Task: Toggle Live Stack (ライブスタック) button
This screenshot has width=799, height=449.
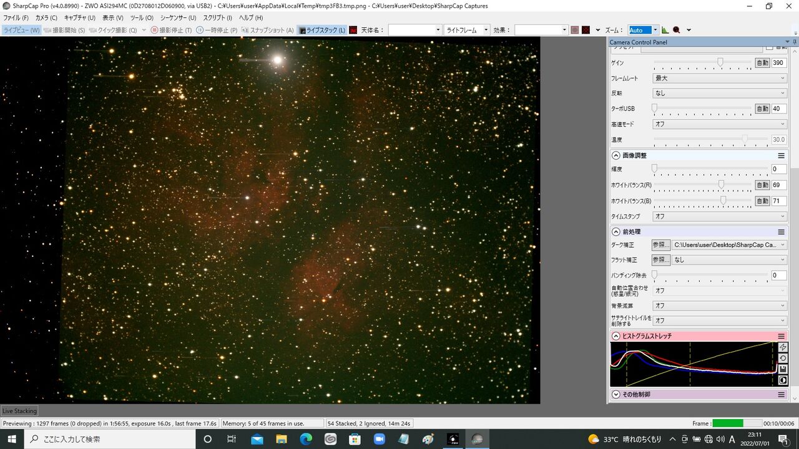Action: click(x=322, y=30)
